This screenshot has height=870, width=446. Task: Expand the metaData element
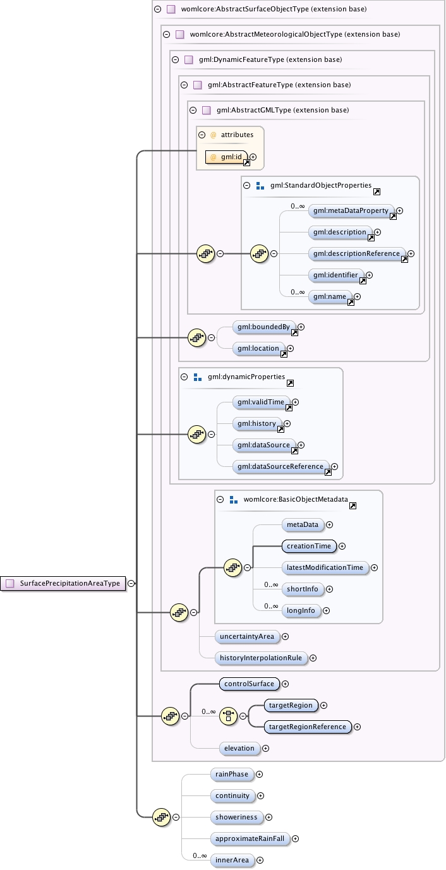click(x=329, y=524)
